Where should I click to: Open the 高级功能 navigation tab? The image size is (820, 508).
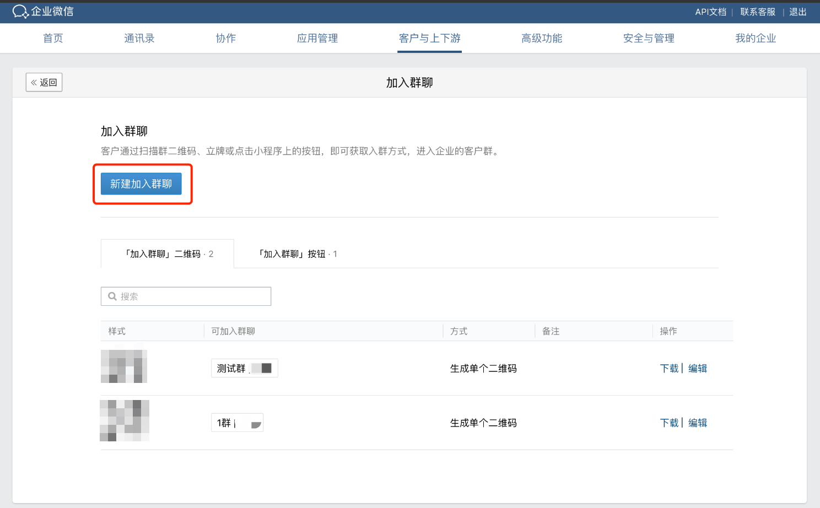click(x=542, y=38)
